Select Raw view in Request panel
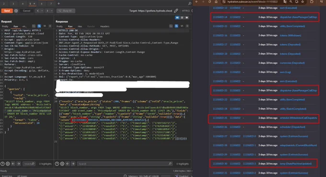 point(16,26)
